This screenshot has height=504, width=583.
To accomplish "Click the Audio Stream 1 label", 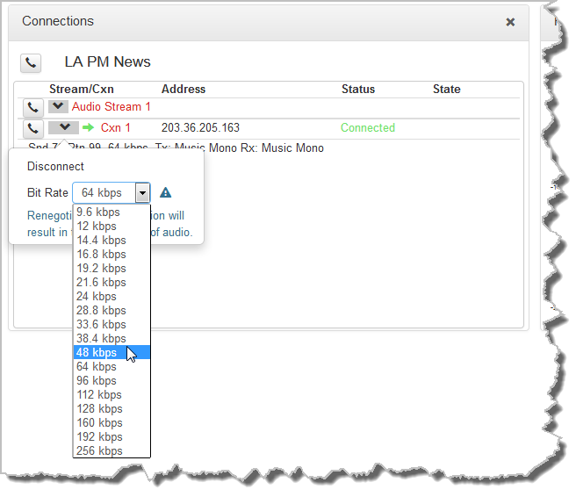I will [x=111, y=107].
